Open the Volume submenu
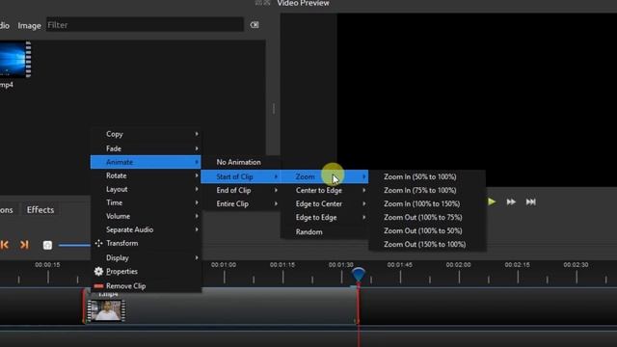 tap(146, 216)
